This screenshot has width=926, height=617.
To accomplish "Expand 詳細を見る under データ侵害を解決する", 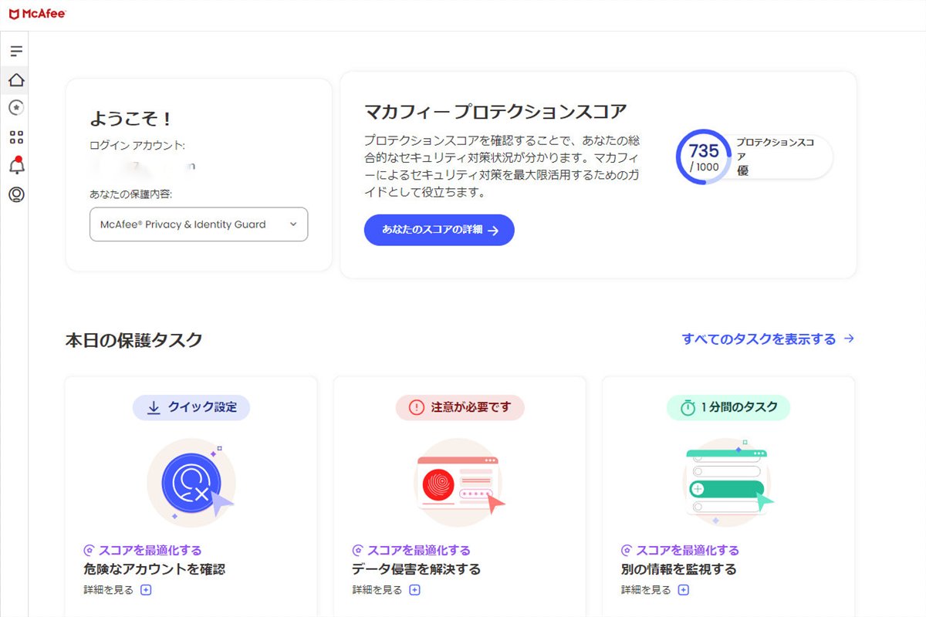I will (x=386, y=590).
